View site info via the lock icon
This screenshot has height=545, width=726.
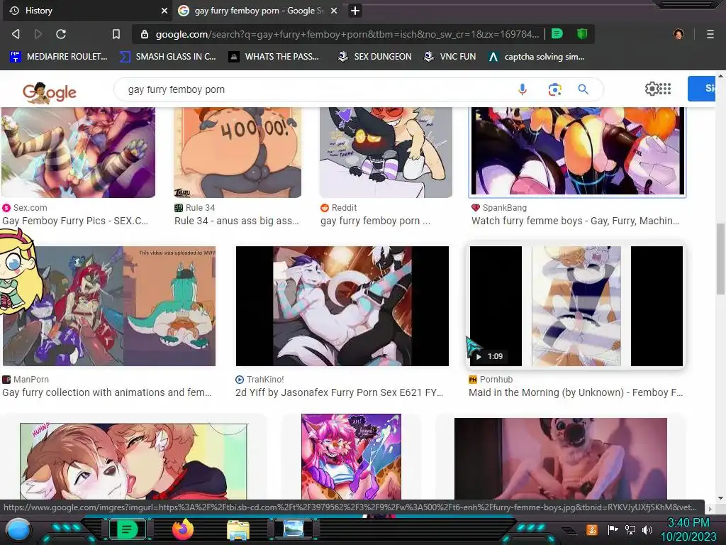coord(145,34)
